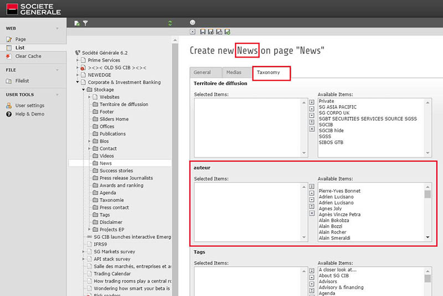Click the save and view disk icon
443x296 pixels.
(x=211, y=32)
